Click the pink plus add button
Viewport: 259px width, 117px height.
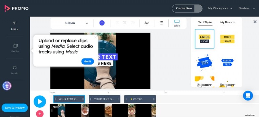click(x=39, y=113)
